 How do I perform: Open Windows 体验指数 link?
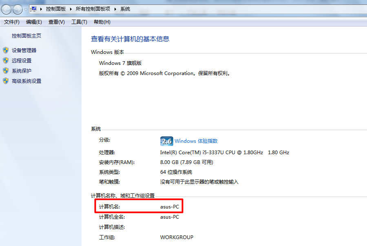point(196,141)
